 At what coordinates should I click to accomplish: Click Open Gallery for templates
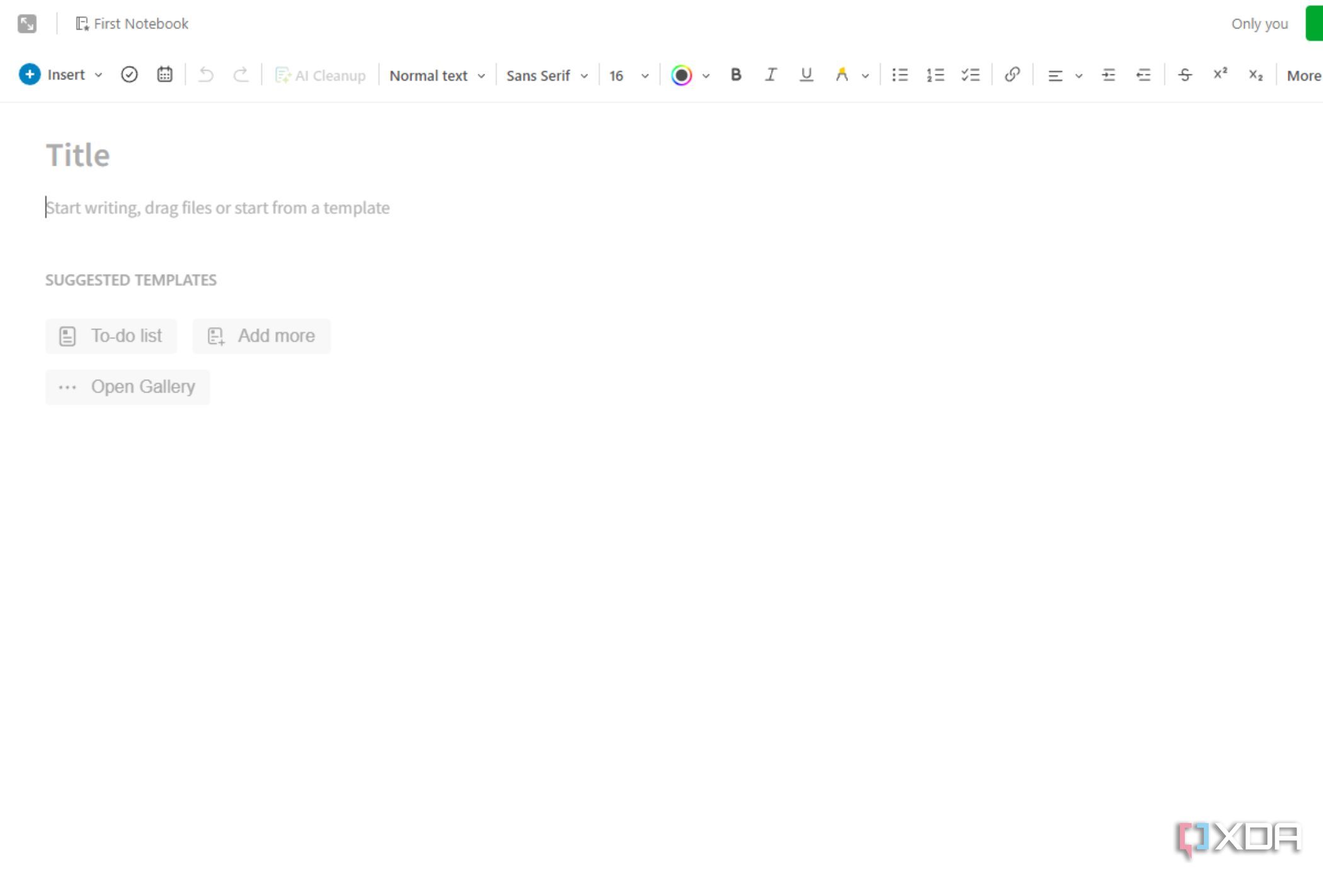pyautogui.click(x=127, y=386)
